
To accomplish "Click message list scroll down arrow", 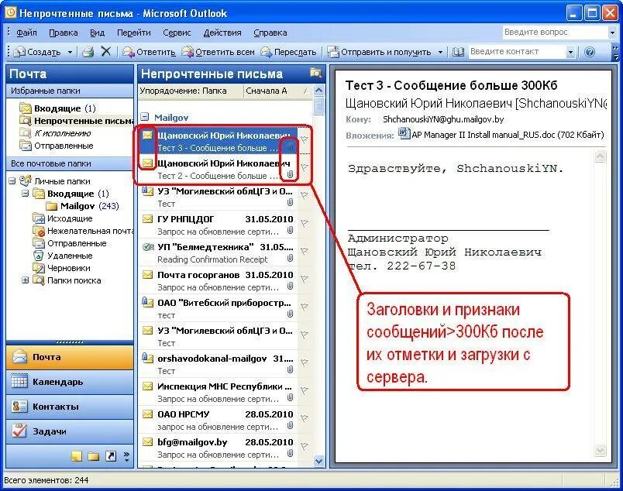I will tap(318, 462).
